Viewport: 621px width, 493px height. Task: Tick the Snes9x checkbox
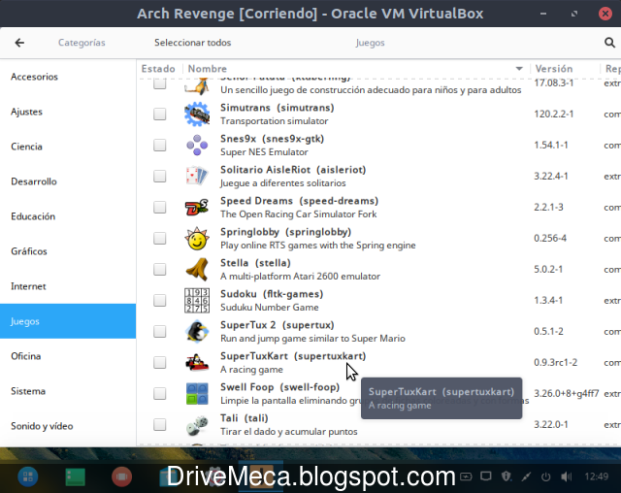pyautogui.click(x=159, y=145)
